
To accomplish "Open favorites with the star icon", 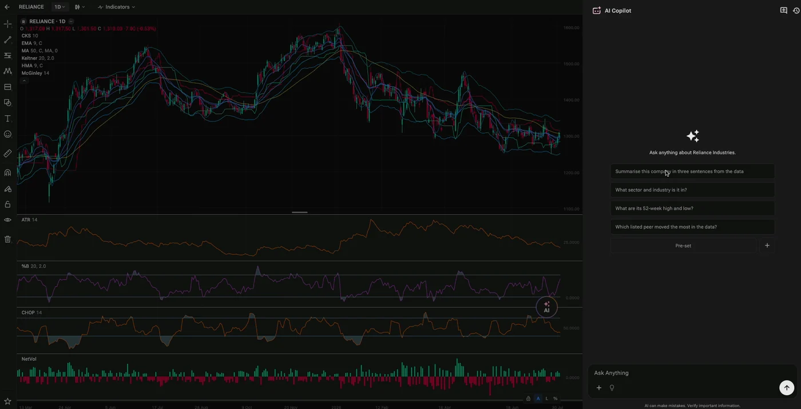I will click(7, 402).
